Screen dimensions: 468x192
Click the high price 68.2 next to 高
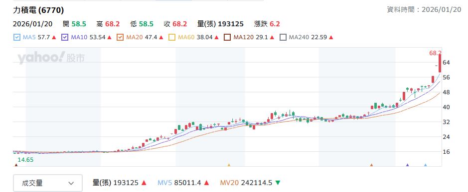pyautogui.click(x=112, y=24)
